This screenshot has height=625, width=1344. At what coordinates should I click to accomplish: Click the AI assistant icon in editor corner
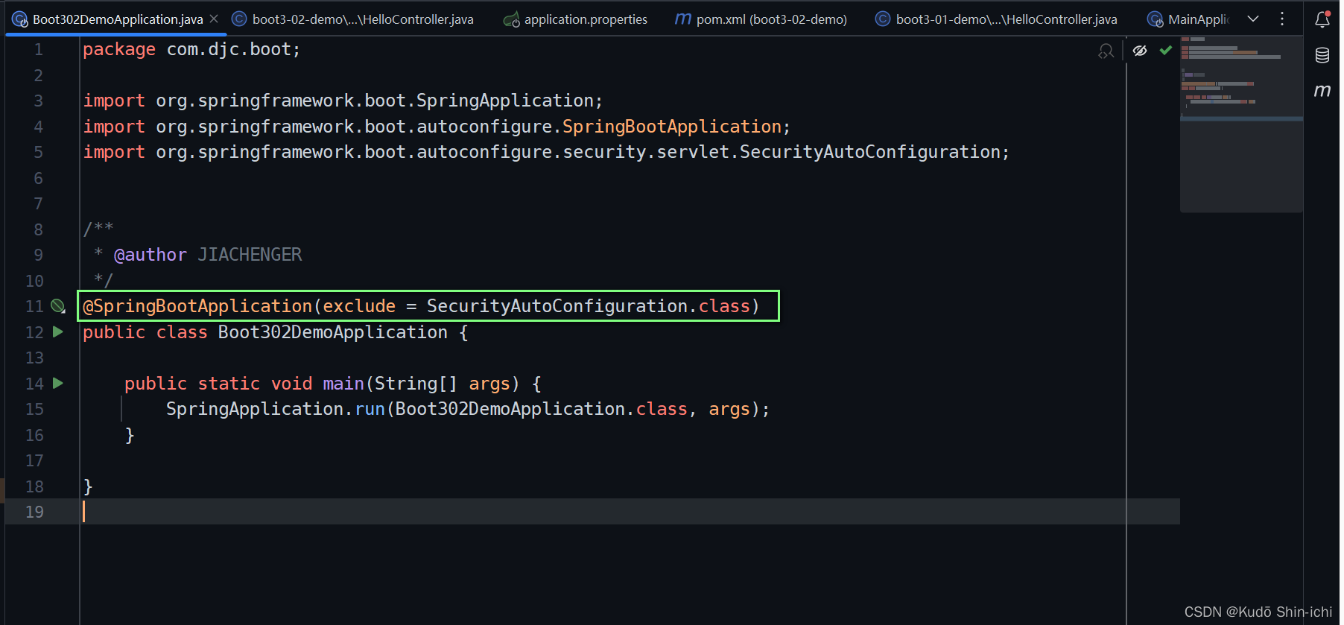click(1106, 51)
